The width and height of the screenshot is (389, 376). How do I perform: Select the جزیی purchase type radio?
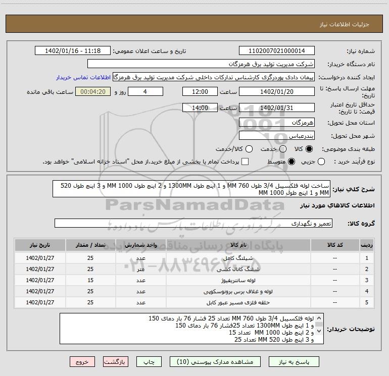coord(321,162)
